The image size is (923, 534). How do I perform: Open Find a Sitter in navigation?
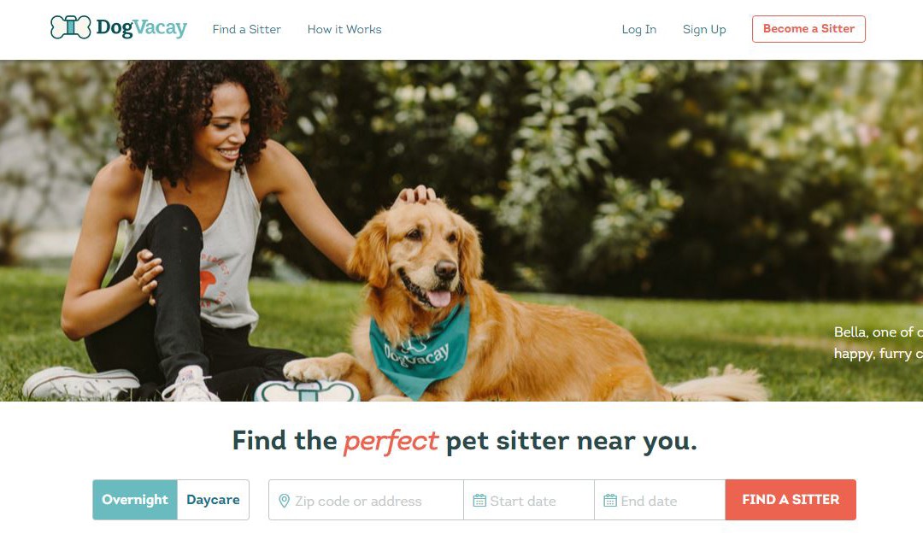tap(247, 29)
